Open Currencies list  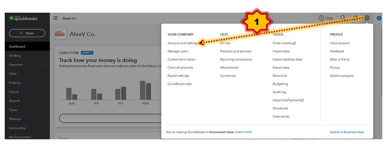(228, 76)
